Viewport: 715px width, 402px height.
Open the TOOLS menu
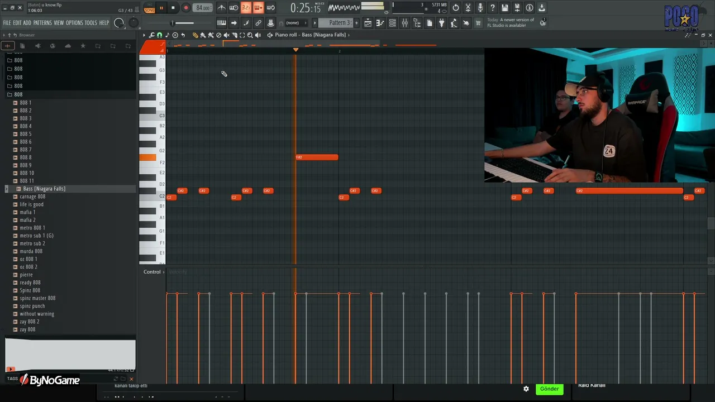(91, 23)
